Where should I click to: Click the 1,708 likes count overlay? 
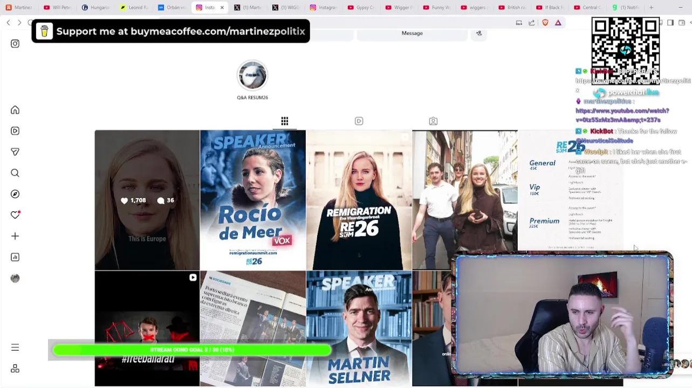(x=133, y=200)
